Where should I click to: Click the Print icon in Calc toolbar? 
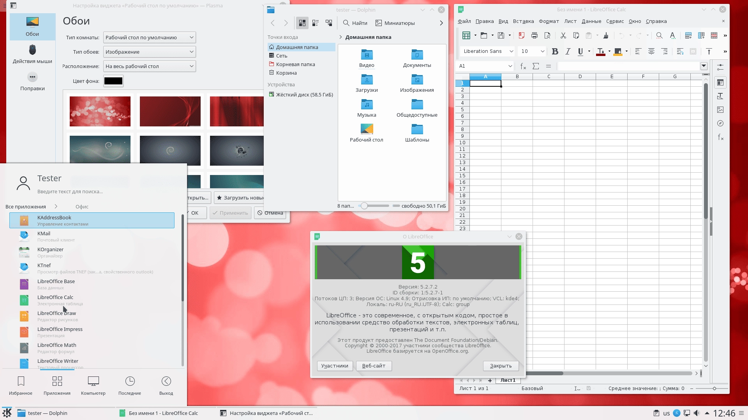pos(535,35)
